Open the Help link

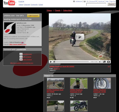[107, 1]
